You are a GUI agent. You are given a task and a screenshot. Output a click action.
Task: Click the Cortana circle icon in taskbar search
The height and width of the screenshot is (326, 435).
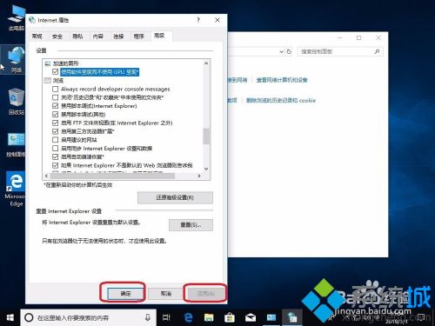pyautogui.click(x=29, y=317)
